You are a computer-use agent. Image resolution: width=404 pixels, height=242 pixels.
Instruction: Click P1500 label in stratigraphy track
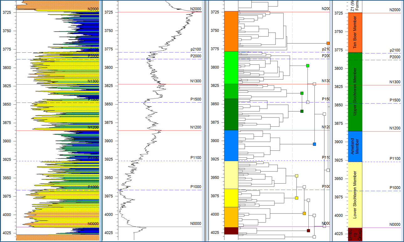coord(395,100)
